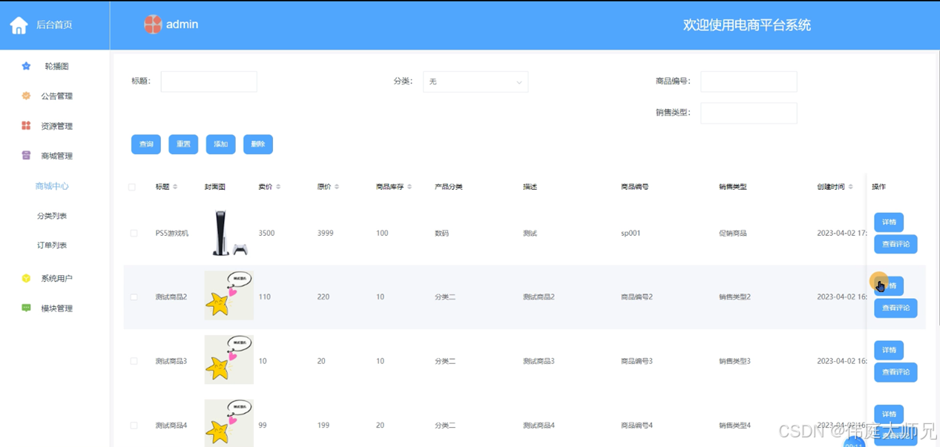
Task: Open 详情 for the PS5游戏机 row
Action: (889, 222)
